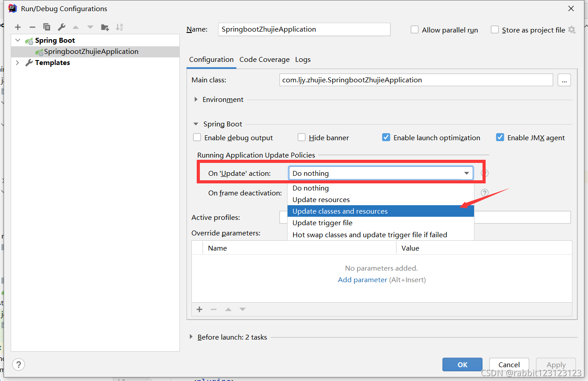Add new configuration with plus icon

18,27
